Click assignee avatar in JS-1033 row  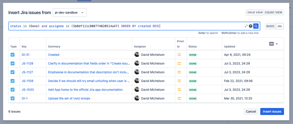[x=137, y=89]
